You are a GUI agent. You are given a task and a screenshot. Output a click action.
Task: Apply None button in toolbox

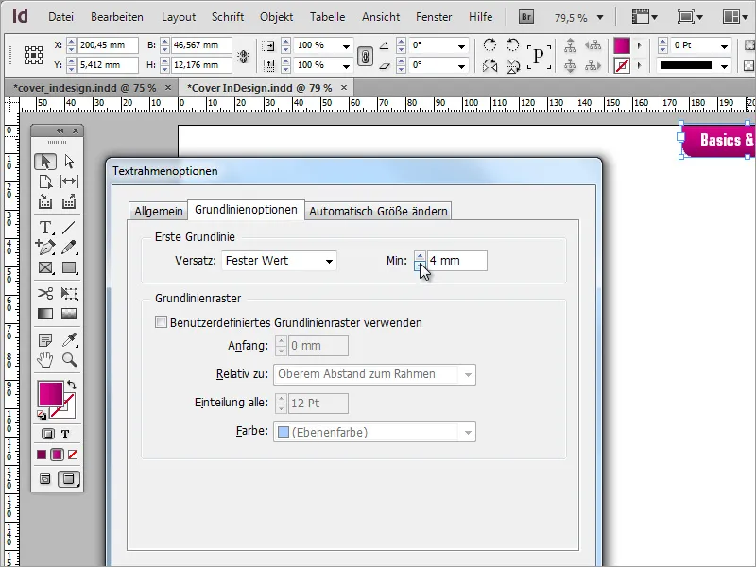coord(73,455)
